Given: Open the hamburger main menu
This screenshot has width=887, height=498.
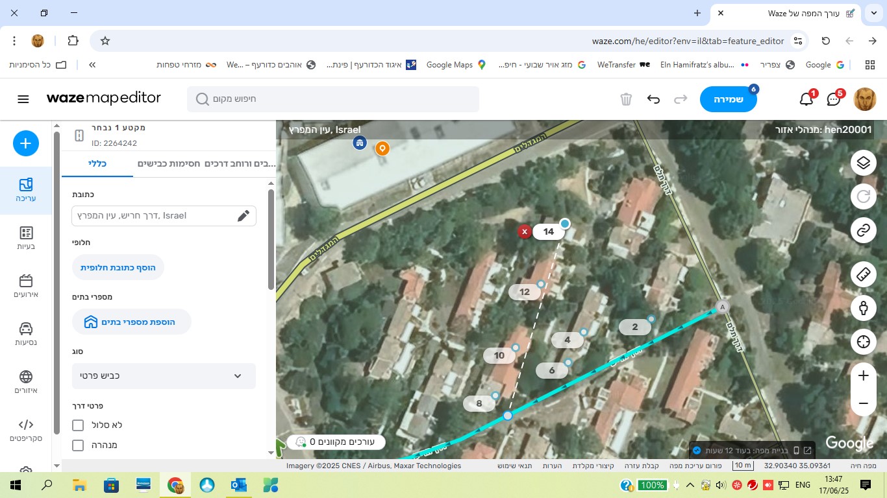Looking at the screenshot, I should point(23,99).
